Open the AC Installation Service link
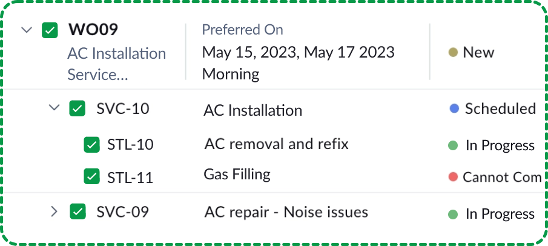The height and width of the screenshot is (246, 548). (117, 64)
